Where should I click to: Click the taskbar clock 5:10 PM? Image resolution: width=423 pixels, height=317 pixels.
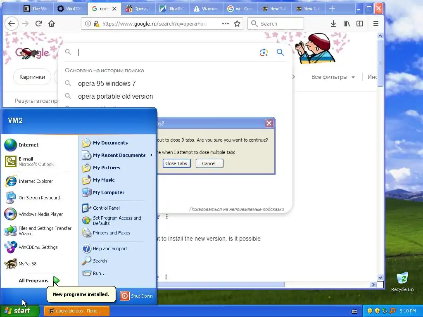(408, 311)
